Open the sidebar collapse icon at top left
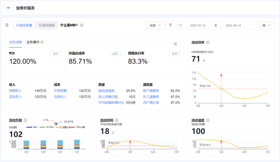Screen dimensions: 280x162 click(7, 25)
